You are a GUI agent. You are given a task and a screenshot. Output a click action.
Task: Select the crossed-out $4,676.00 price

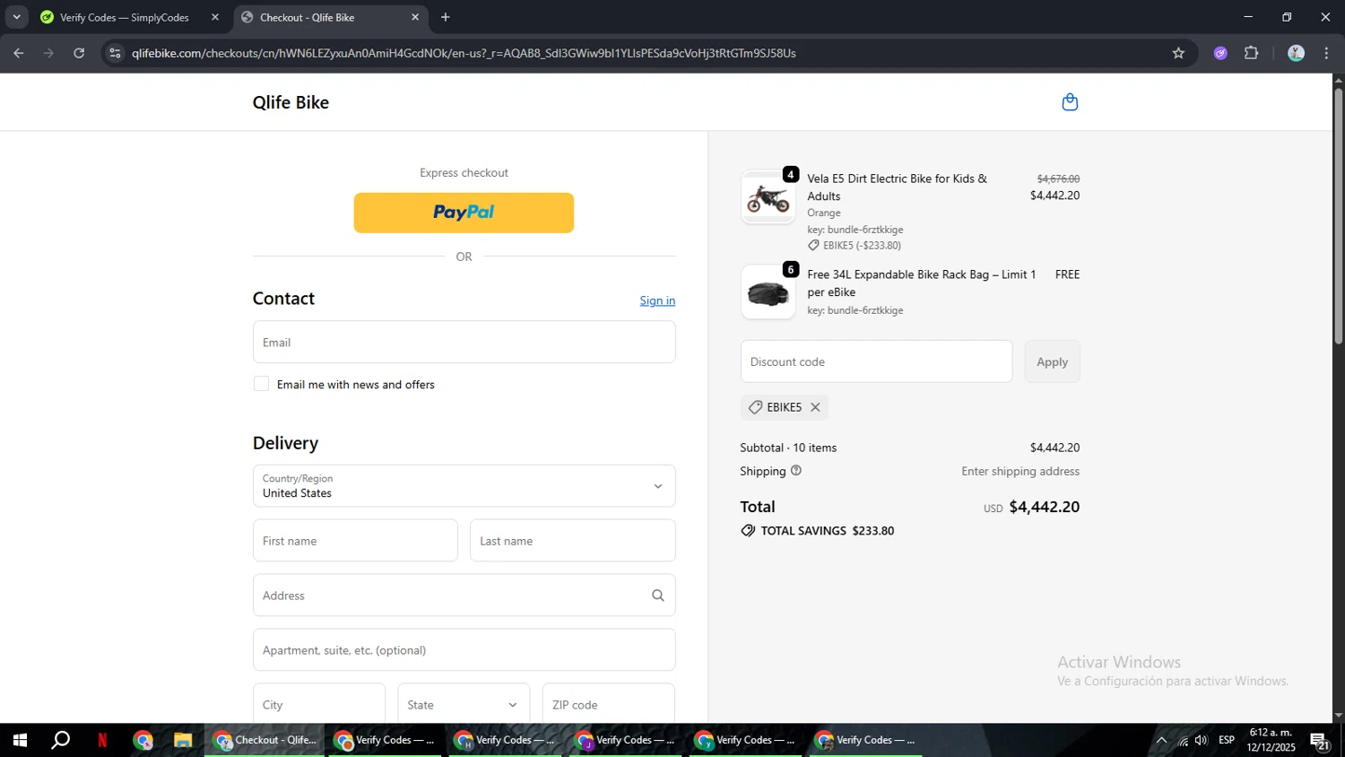click(x=1058, y=178)
